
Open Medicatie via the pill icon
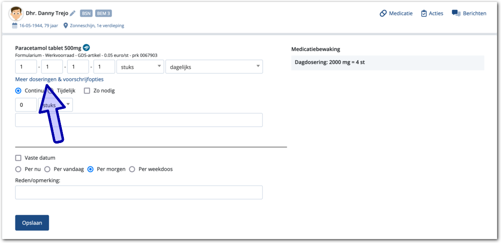[383, 13]
